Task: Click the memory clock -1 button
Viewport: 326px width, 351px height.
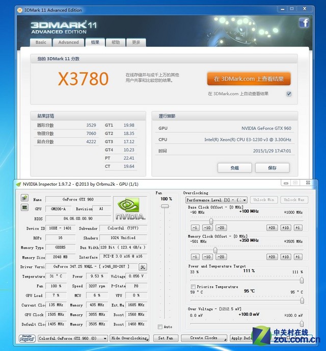Action: 195,257
